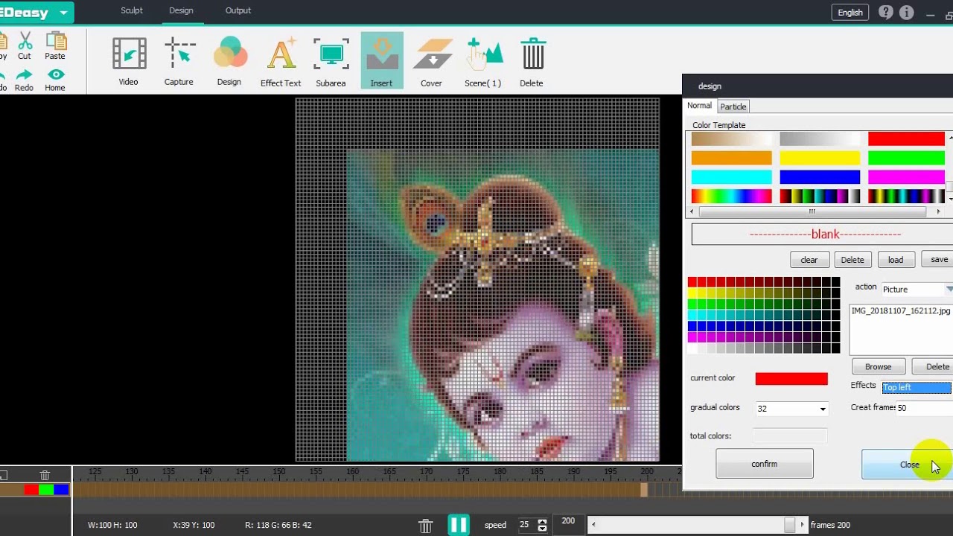Screen dimensions: 953x536
Task: Click the timeline layer trash icon
Action: (x=45, y=475)
